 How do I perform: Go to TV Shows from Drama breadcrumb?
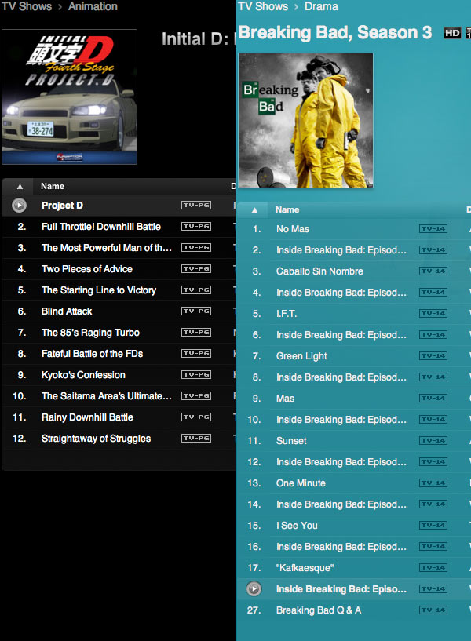click(262, 6)
